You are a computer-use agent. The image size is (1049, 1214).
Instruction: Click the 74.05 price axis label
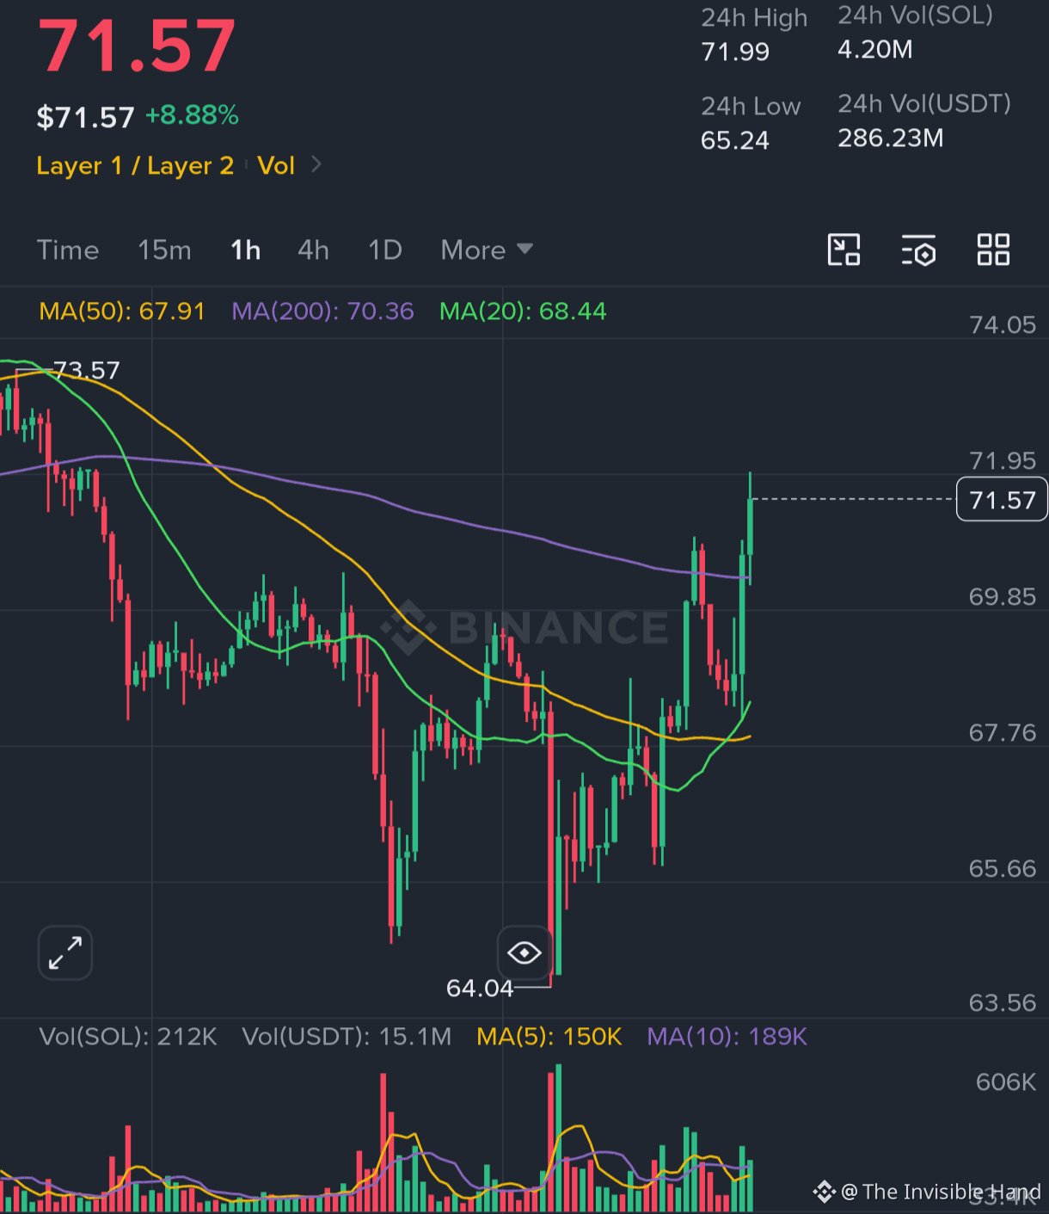click(1003, 324)
